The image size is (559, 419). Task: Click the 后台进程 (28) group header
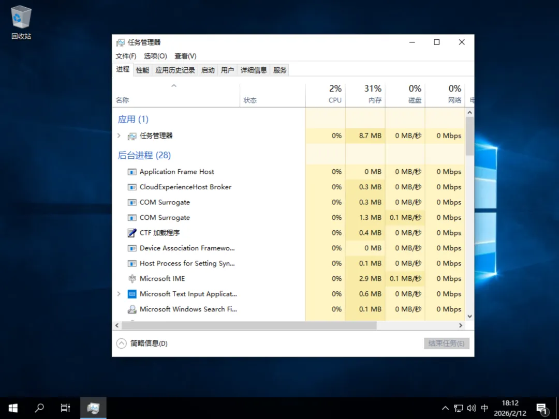click(144, 155)
